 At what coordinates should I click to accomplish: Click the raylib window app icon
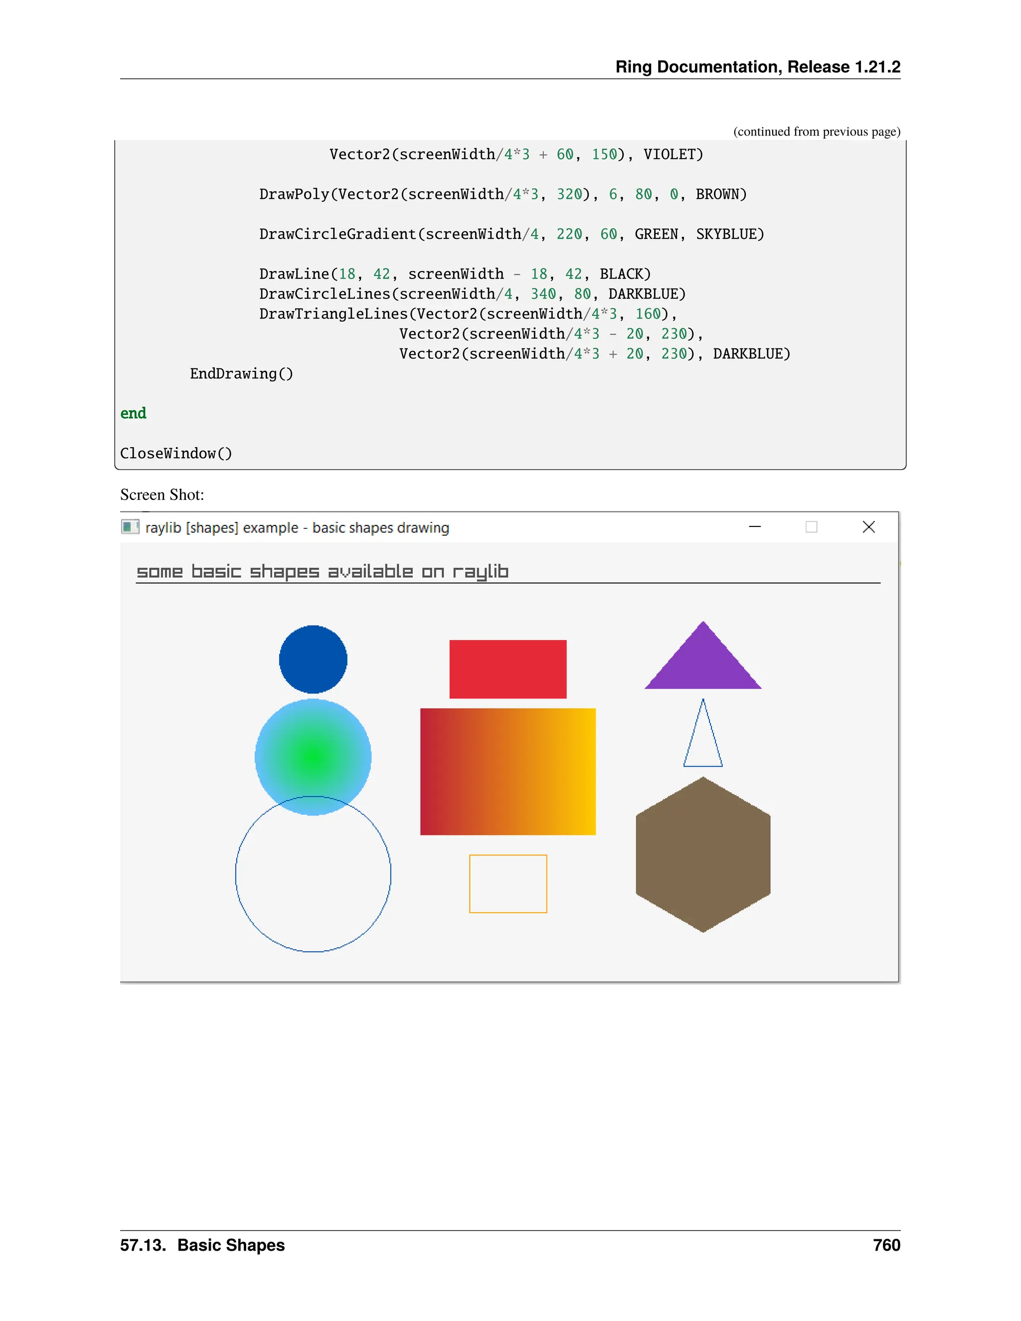click(x=130, y=527)
